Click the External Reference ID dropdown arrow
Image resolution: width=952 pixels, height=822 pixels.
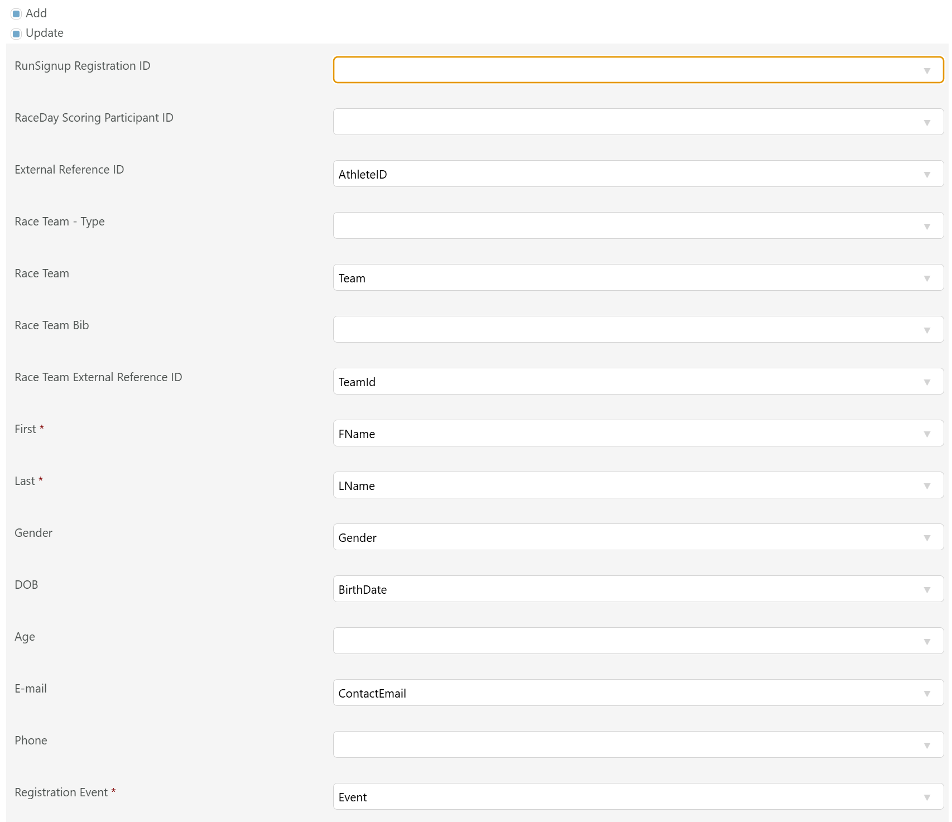pos(926,175)
